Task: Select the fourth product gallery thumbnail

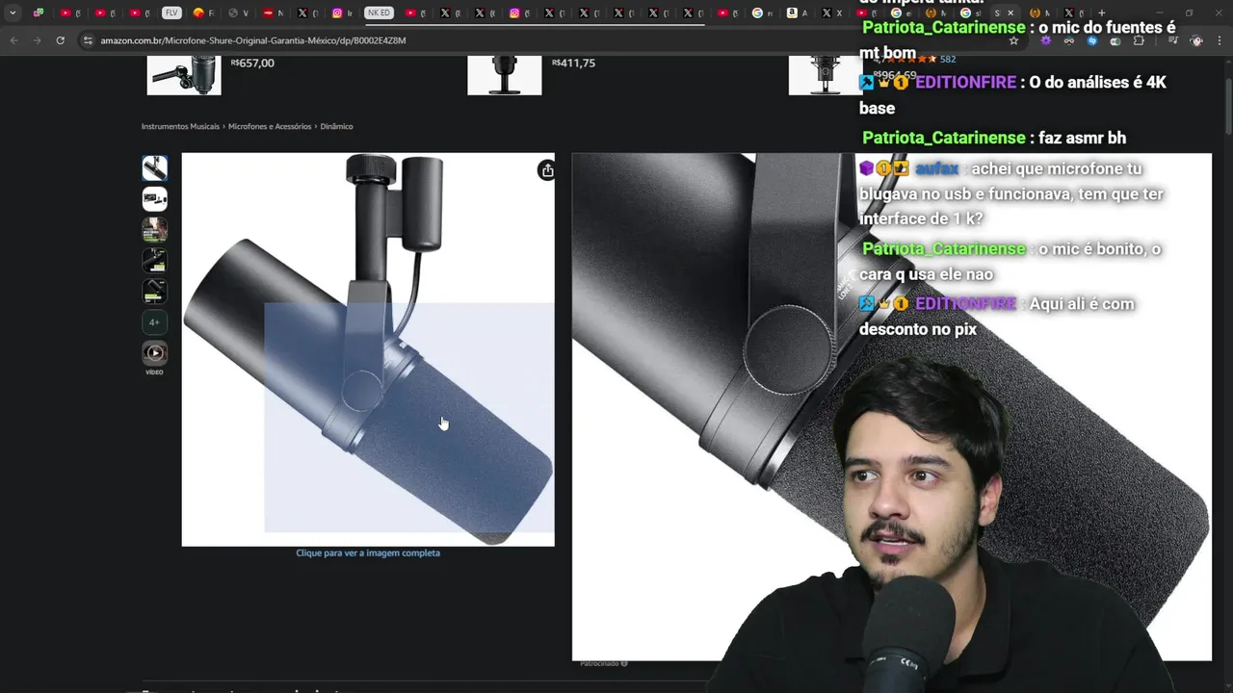Action: coord(154,261)
